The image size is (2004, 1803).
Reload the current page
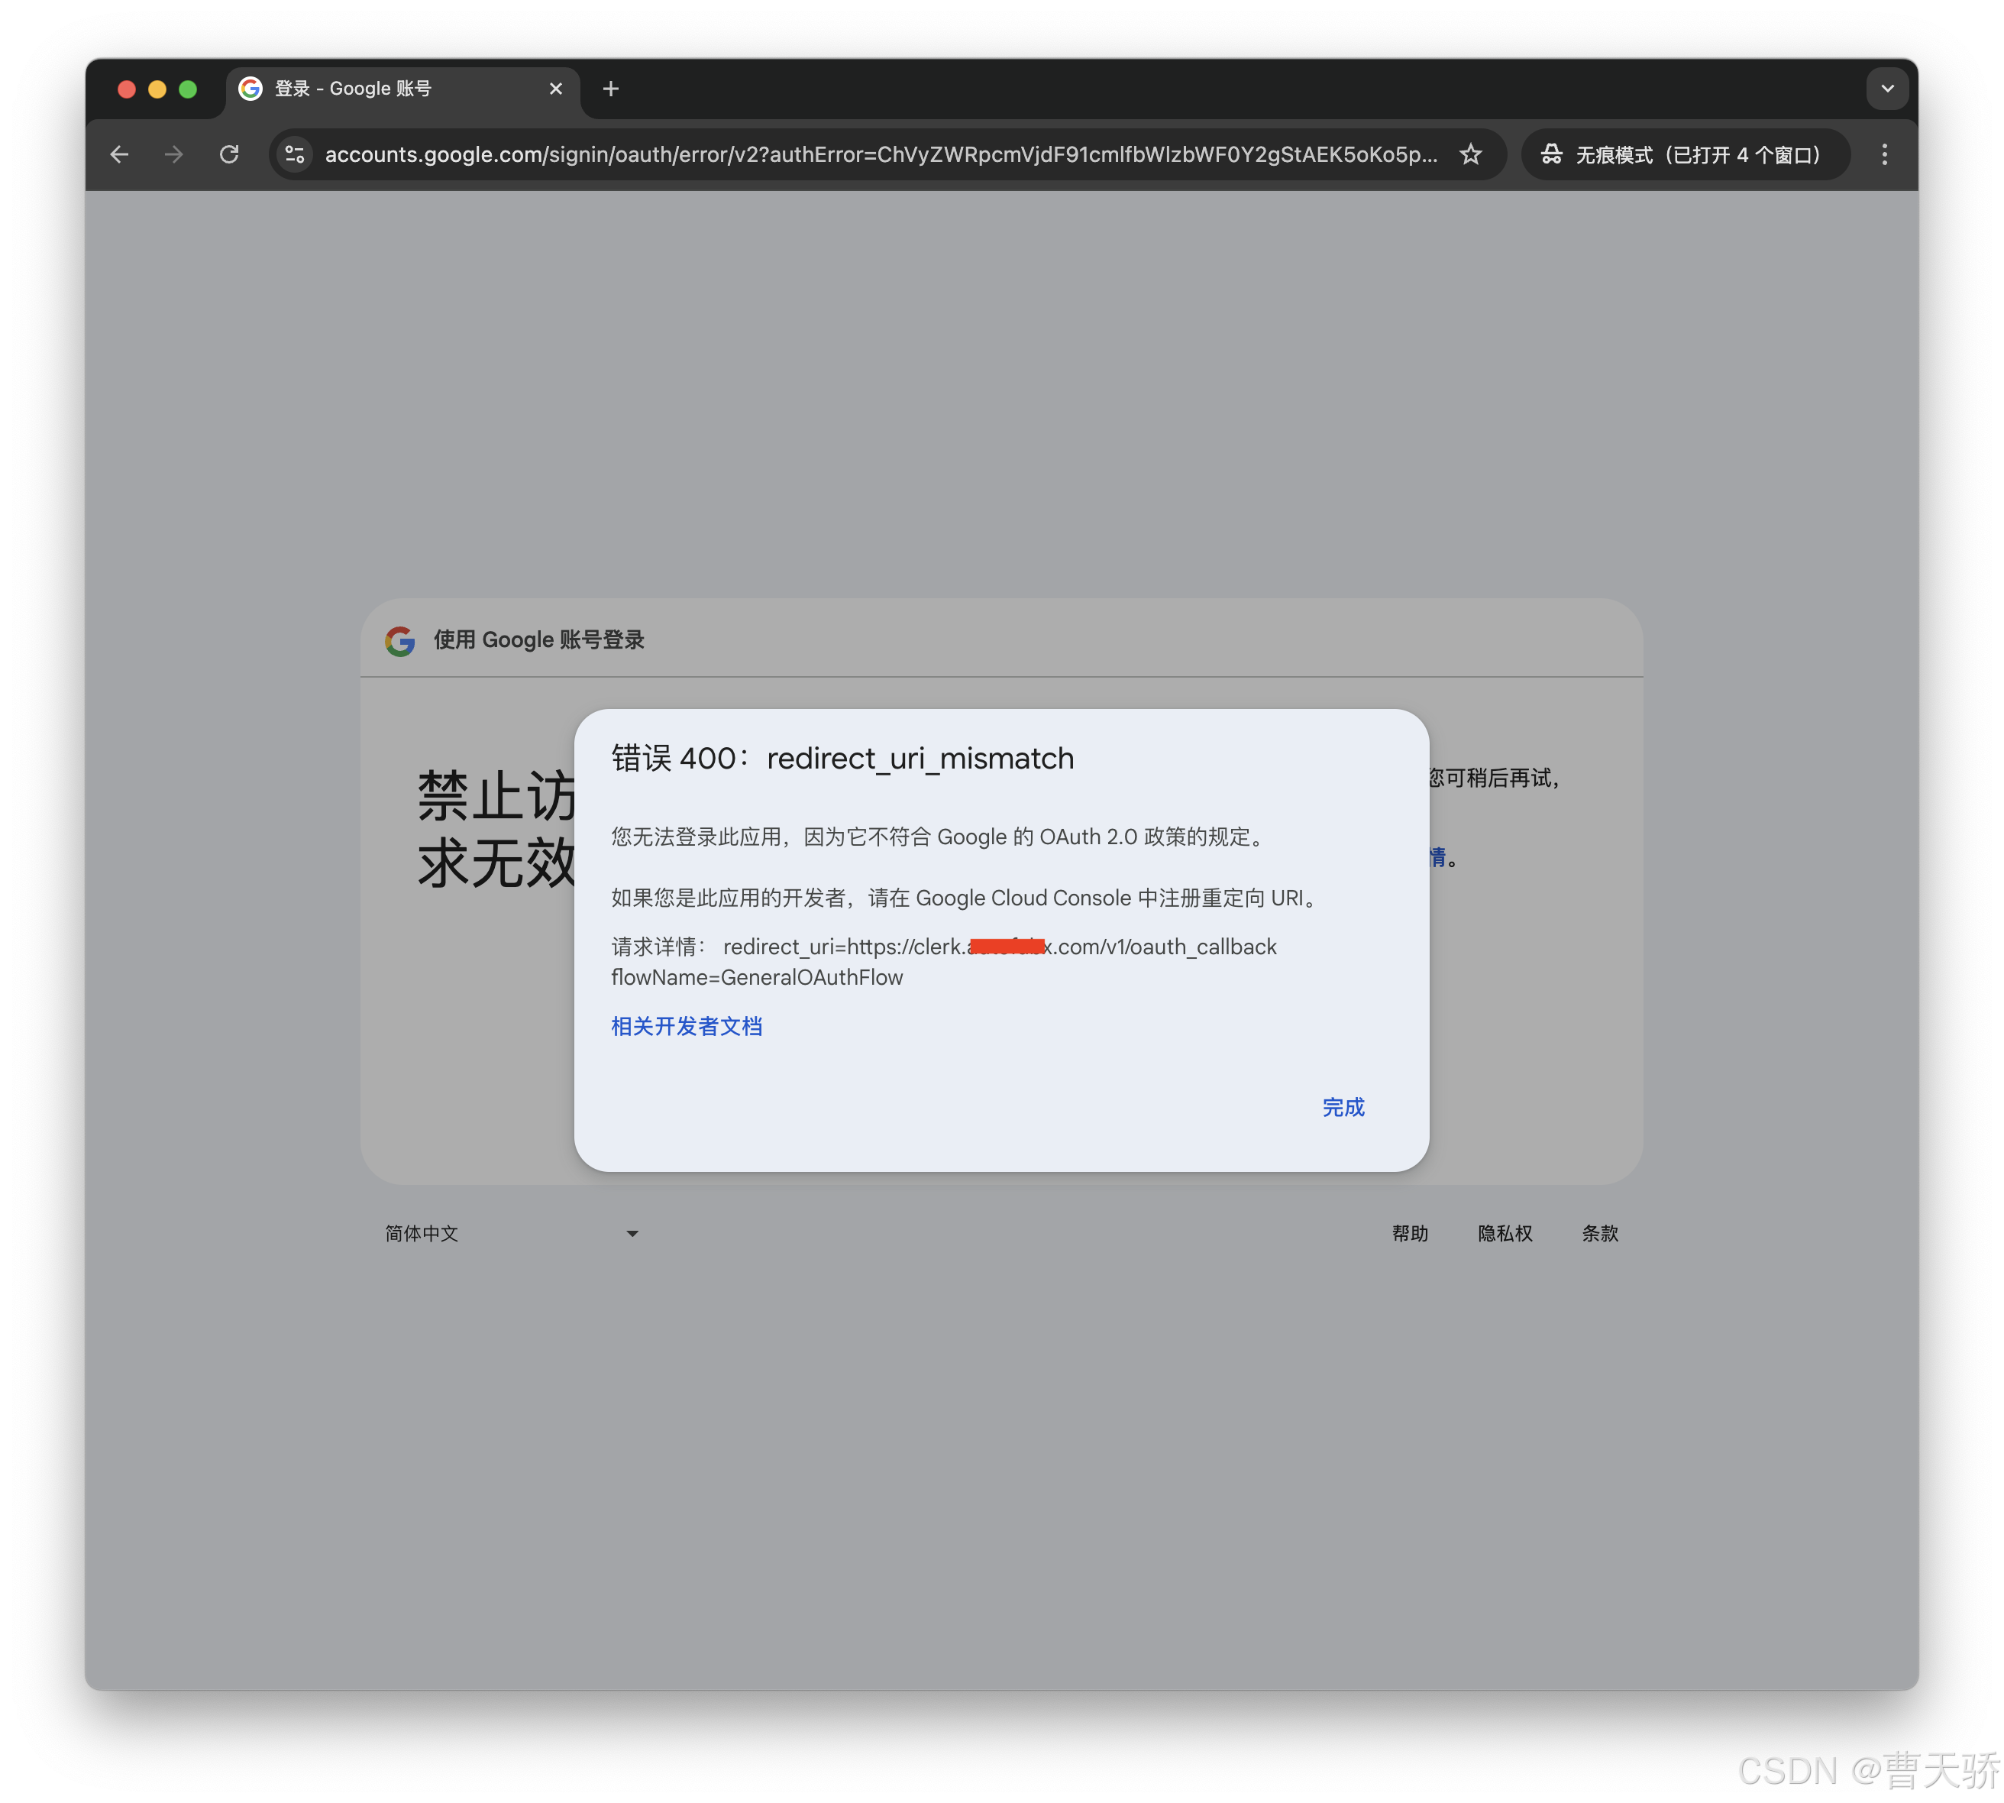click(228, 154)
